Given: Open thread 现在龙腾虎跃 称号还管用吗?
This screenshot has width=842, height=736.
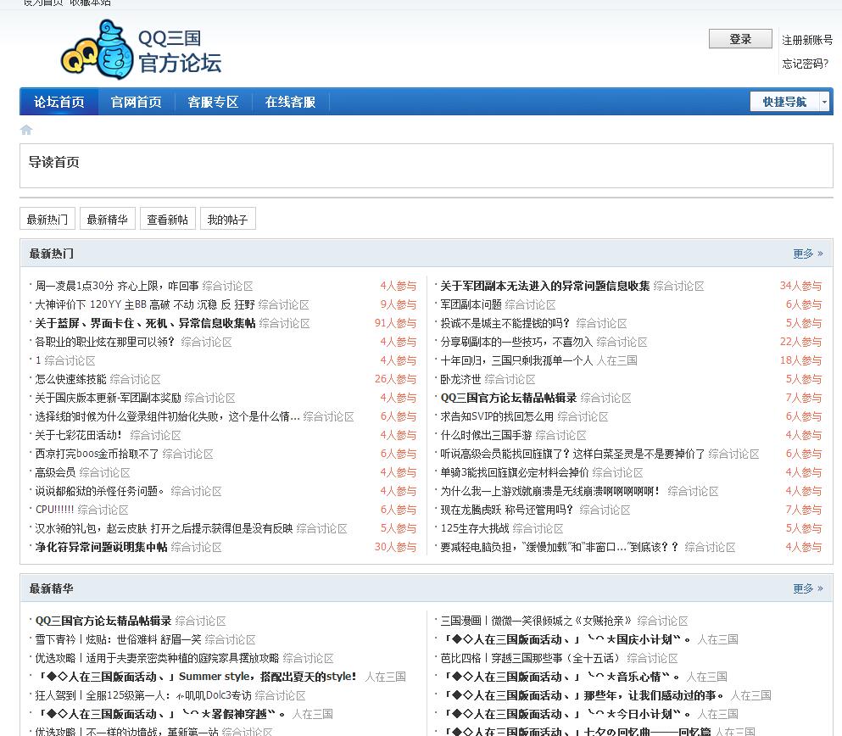Looking at the screenshot, I should [x=507, y=510].
